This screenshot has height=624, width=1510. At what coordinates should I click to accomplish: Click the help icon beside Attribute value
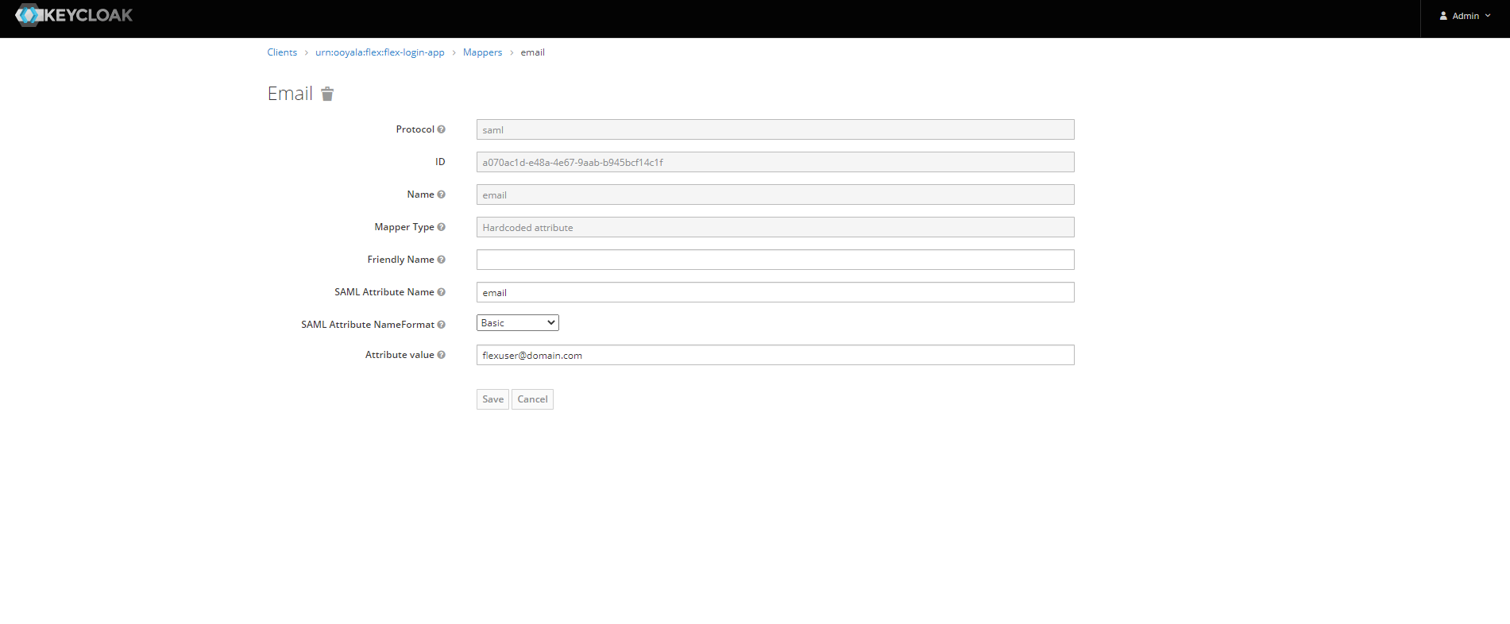pos(442,355)
